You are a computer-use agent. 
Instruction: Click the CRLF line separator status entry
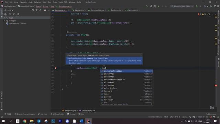click(x=172, y=117)
